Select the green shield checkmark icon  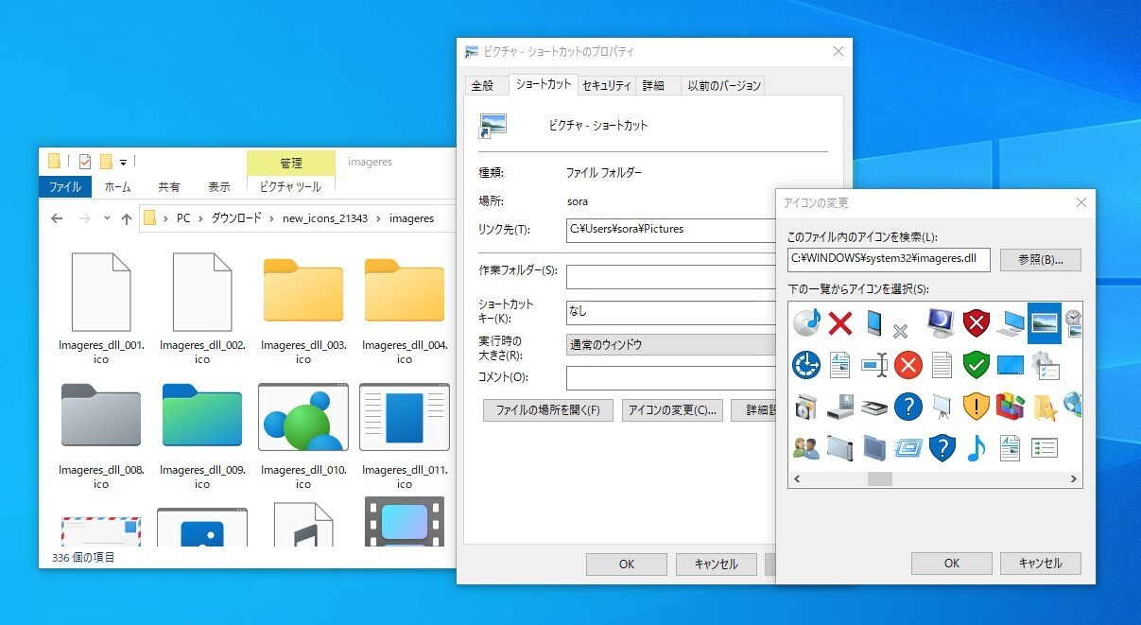click(976, 364)
